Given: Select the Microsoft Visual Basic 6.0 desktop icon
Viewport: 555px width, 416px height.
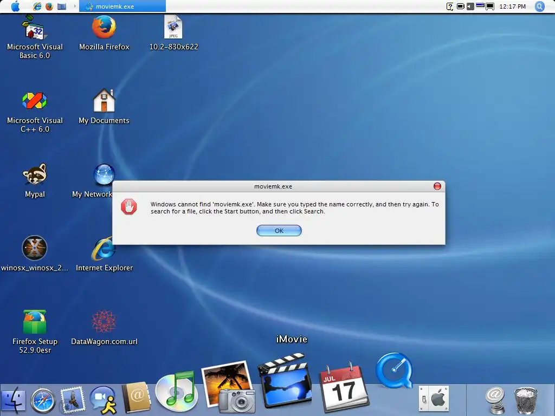Looking at the screenshot, I should point(35,37).
